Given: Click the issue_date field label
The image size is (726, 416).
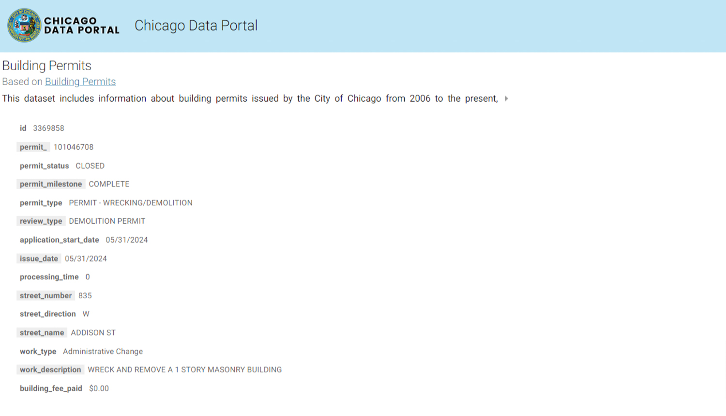Looking at the screenshot, I should (39, 259).
